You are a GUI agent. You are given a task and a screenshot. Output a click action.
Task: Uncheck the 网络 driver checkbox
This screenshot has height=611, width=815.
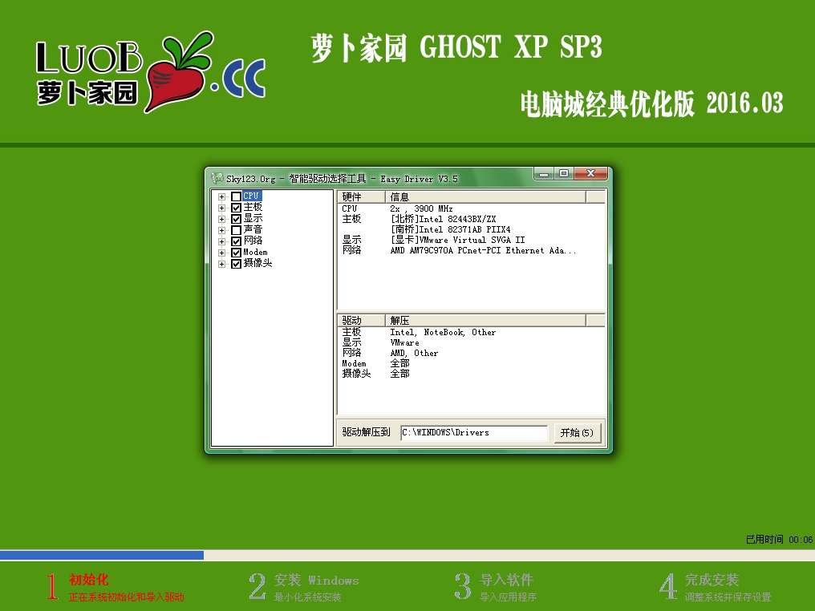pyautogui.click(x=236, y=241)
